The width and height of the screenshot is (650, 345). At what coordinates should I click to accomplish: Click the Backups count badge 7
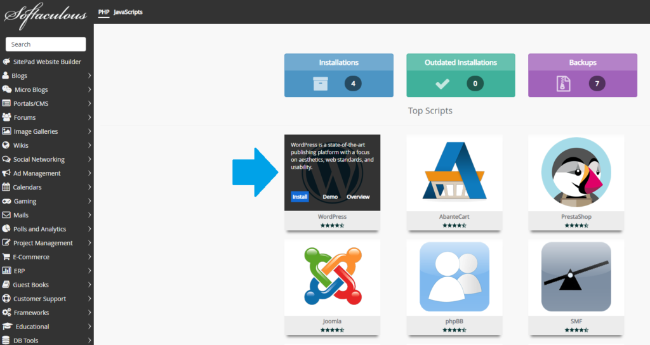coord(597,84)
